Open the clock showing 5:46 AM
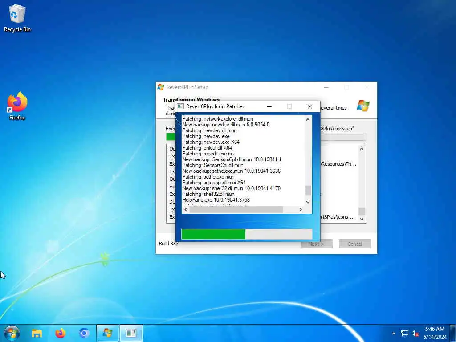Viewport: 456px width, 342px height. coord(435,333)
